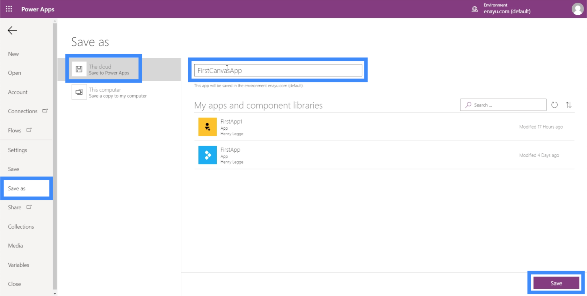Click 'Modified 17 Hours ago' text

[541, 127]
